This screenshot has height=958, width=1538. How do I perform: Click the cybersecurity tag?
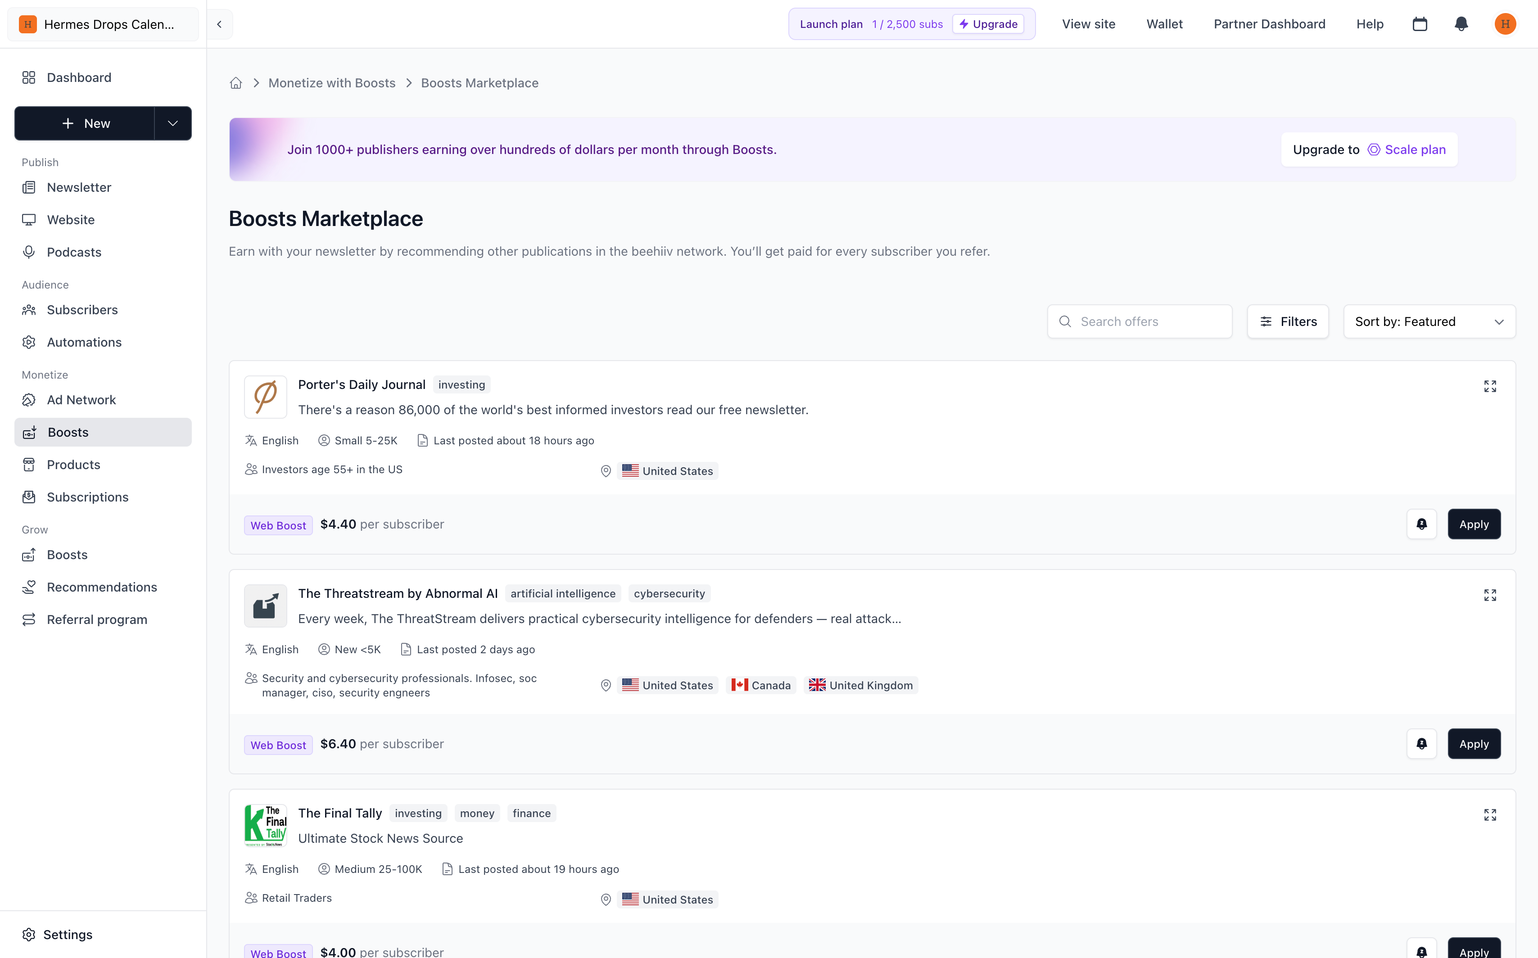[x=669, y=594]
